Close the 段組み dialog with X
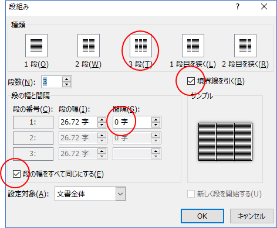The width and height of the screenshot is (277, 228). [x=264, y=7]
